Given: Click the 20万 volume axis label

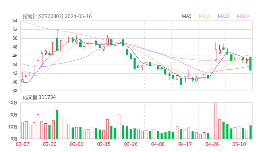Looking at the screenshot, I should (13, 115).
